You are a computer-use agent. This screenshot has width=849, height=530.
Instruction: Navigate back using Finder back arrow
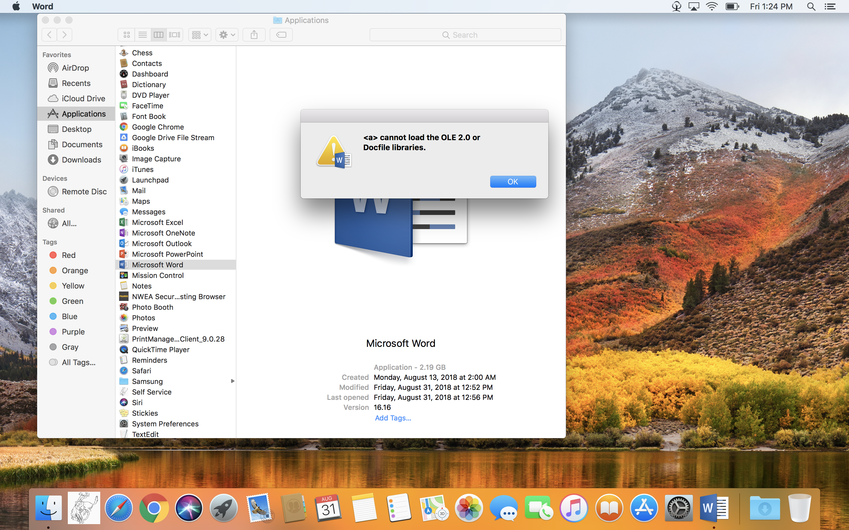[x=49, y=34]
